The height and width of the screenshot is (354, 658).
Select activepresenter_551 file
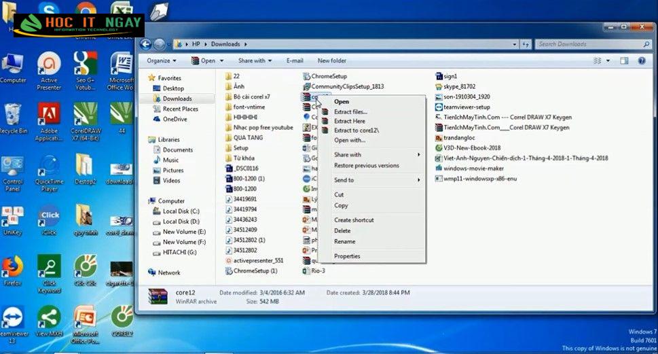[x=258, y=261]
